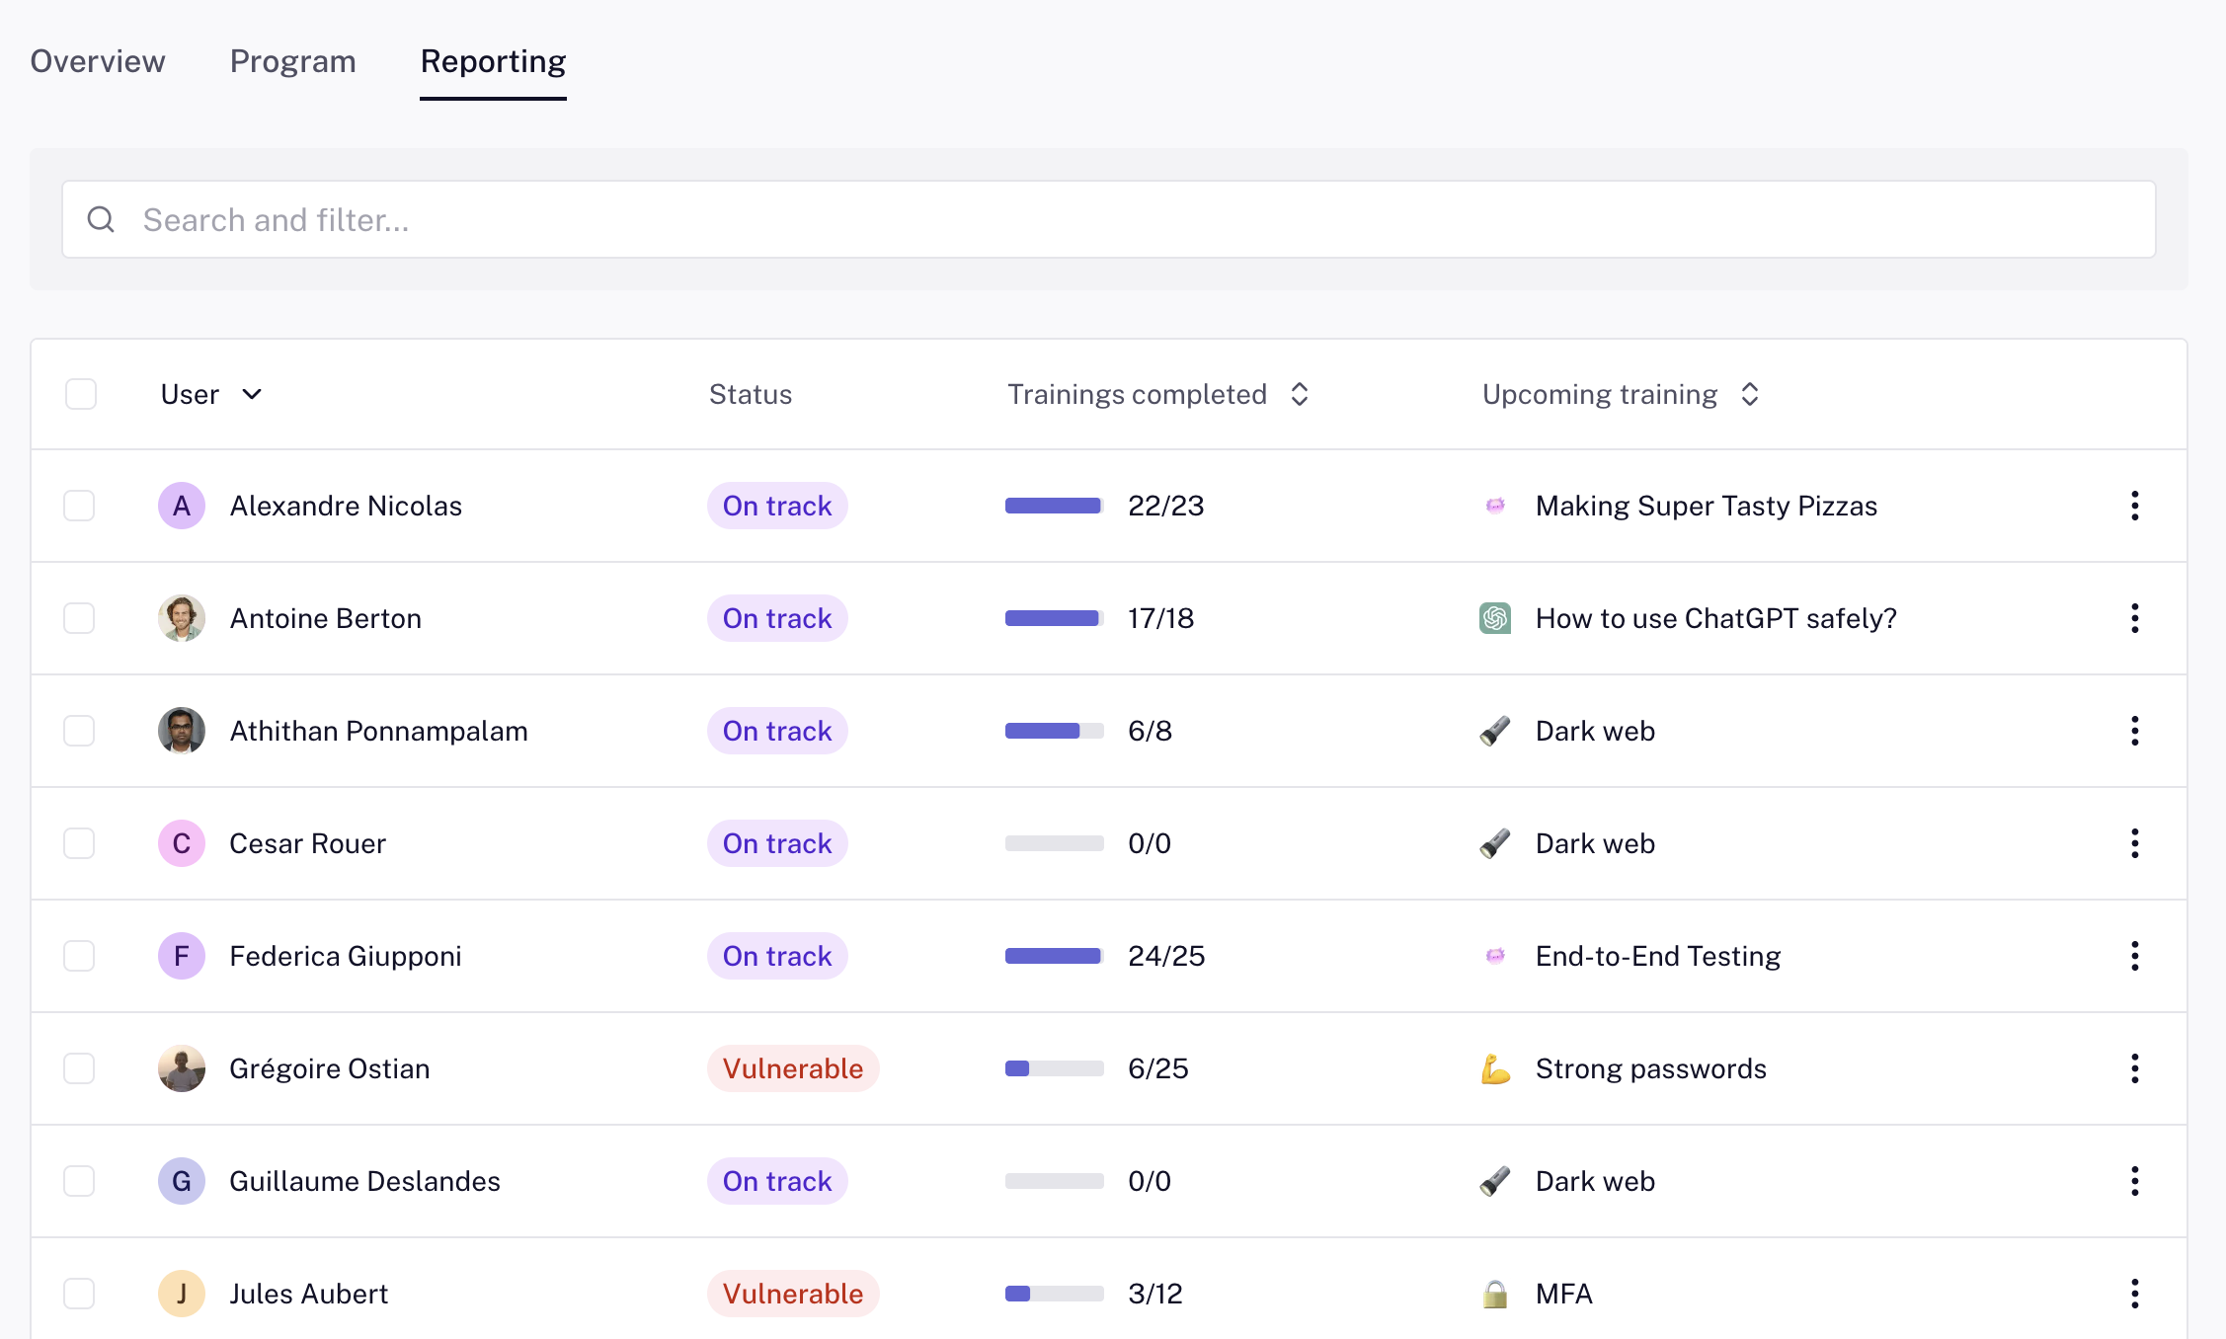Image resolution: width=2226 pixels, height=1339 pixels.
Task: Click Cesar Rouer avatar letter C
Action: click(x=182, y=843)
